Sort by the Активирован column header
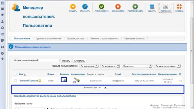194x109 pixels. [78, 74]
